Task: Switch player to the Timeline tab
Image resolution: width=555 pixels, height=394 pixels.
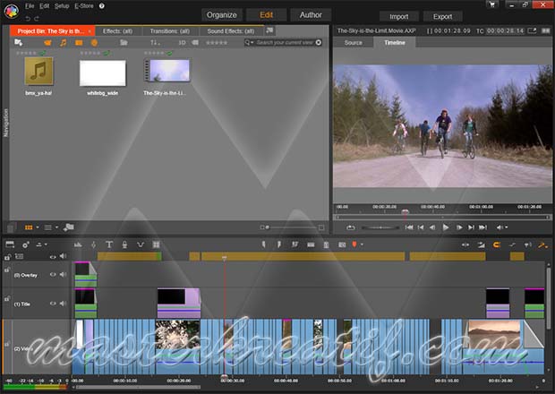Action: click(x=395, y=42)
